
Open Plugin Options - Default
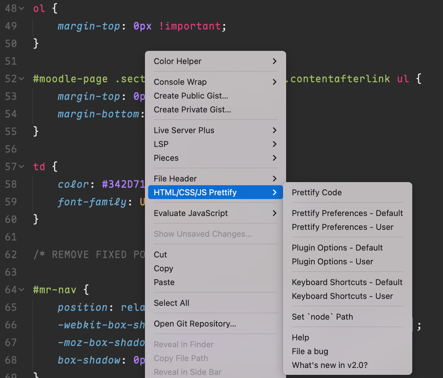tap(337, 248)
